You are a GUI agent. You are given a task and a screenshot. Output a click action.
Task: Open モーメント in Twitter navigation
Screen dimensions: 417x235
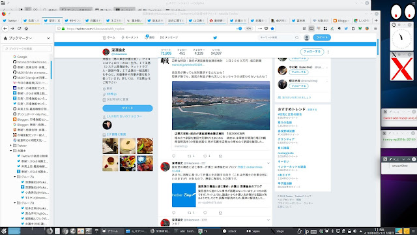[x=130, y=38]
